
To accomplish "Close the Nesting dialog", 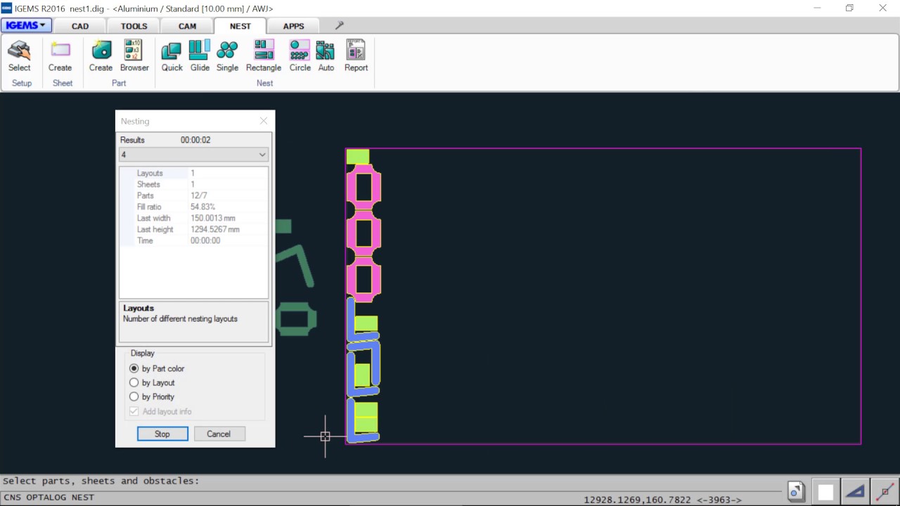I will 264,121.
